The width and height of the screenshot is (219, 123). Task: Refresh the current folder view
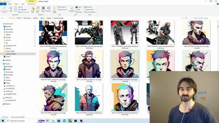186,18
